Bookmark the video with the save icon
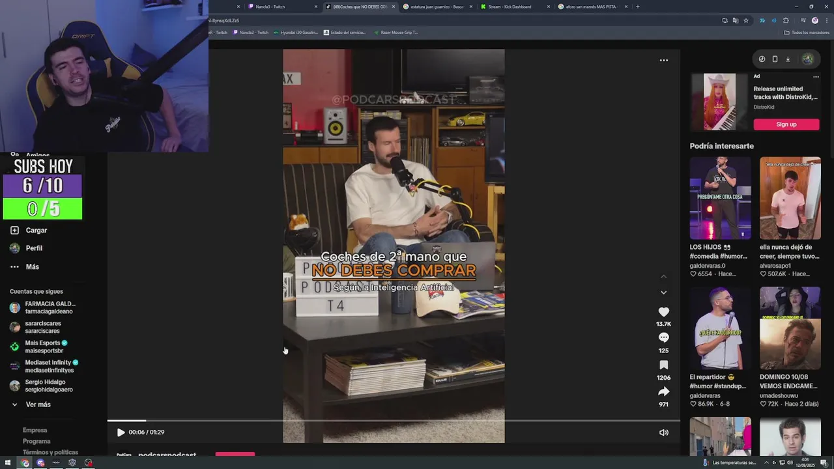The height and width of the screenshot is (469, 834). [663, 365]
